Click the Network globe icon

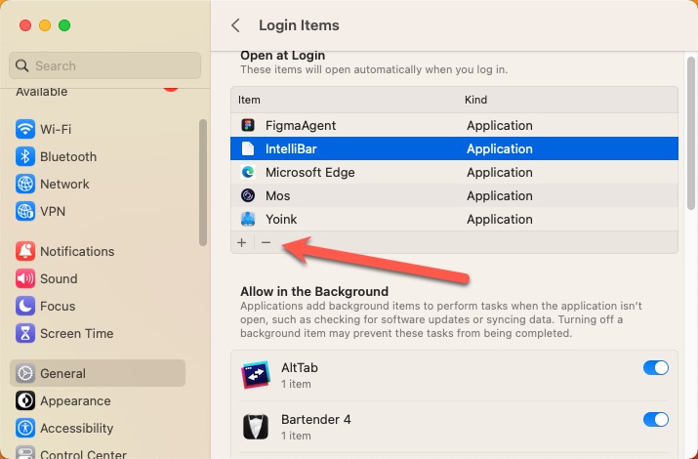point(25,184)
